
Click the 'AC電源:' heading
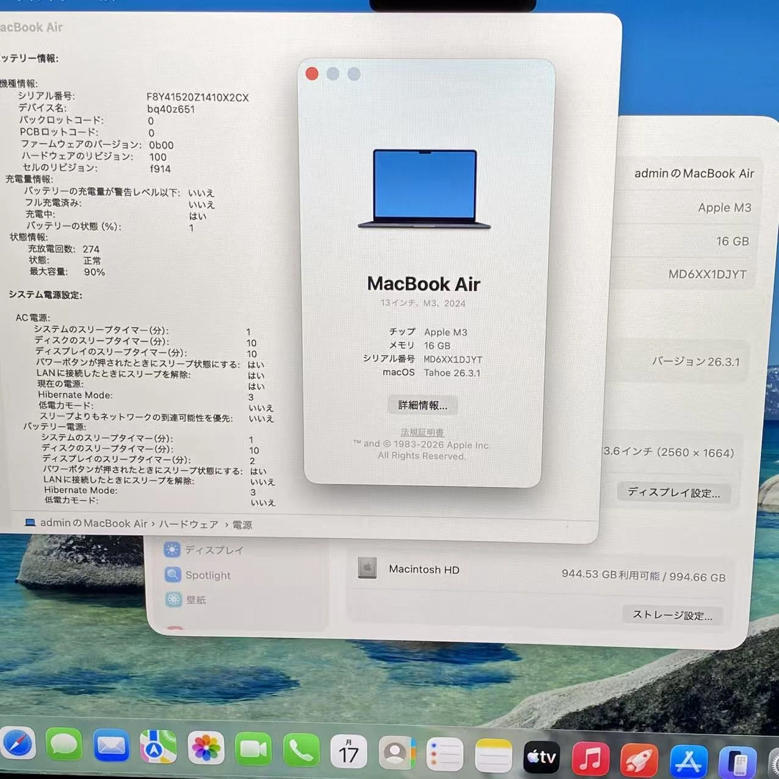click(x=33, y=317)
